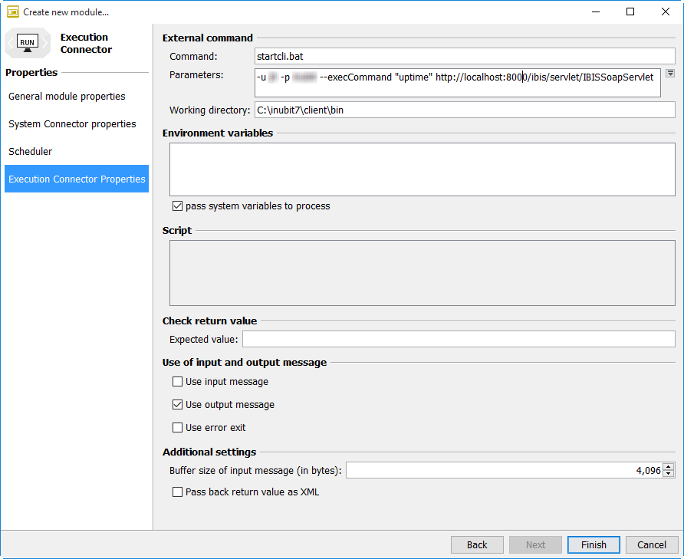Enable Use input message checkbox
This screenshot has height=559, width=684.
pyautogui.click(x=178, y=382)
